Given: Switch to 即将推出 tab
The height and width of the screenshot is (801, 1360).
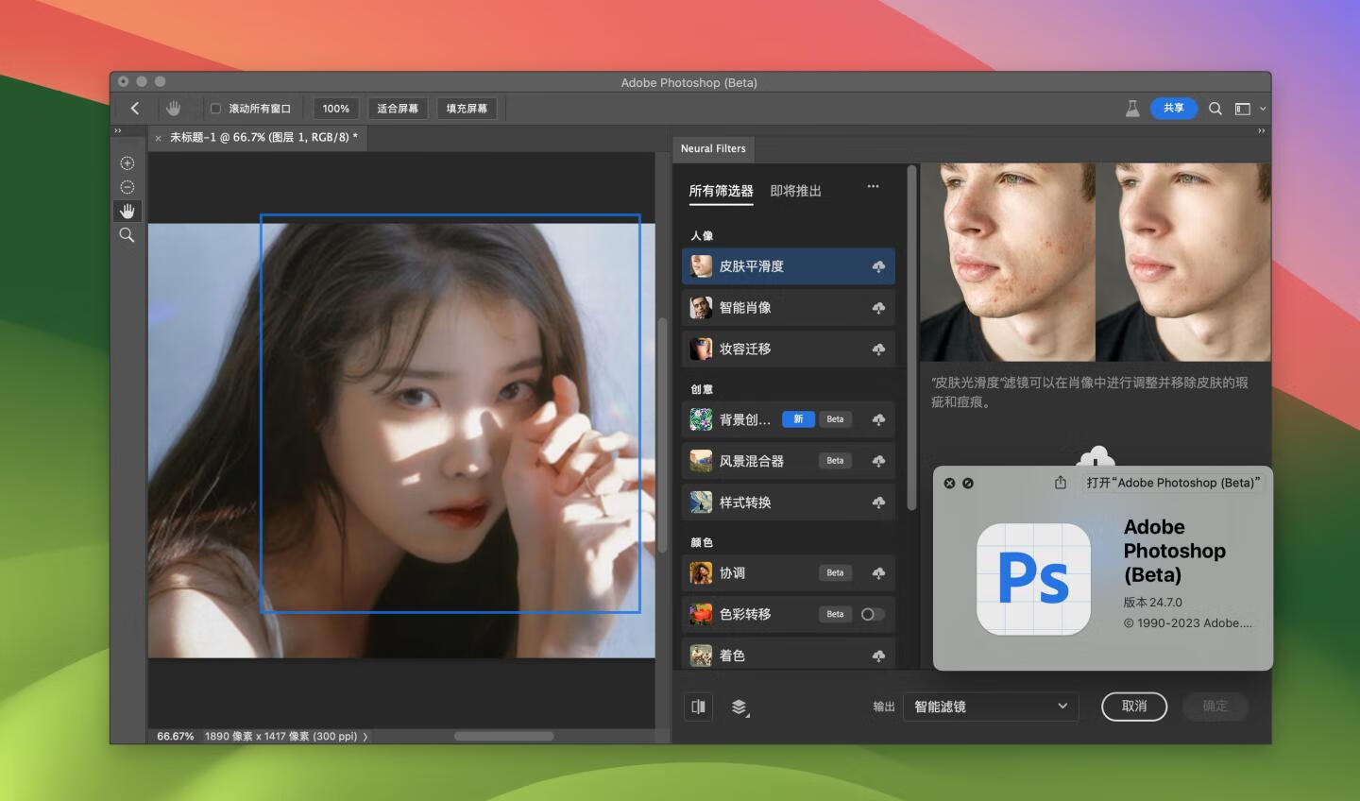Looking at the screenshot, I should pyautogui.click(x=795, y=191).
